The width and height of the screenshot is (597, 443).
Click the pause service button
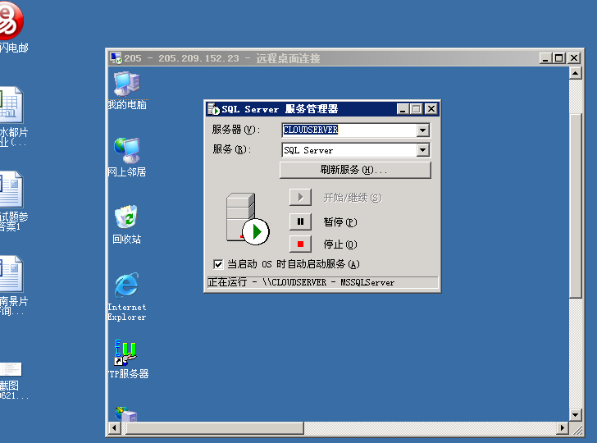(x=300, y=221)
